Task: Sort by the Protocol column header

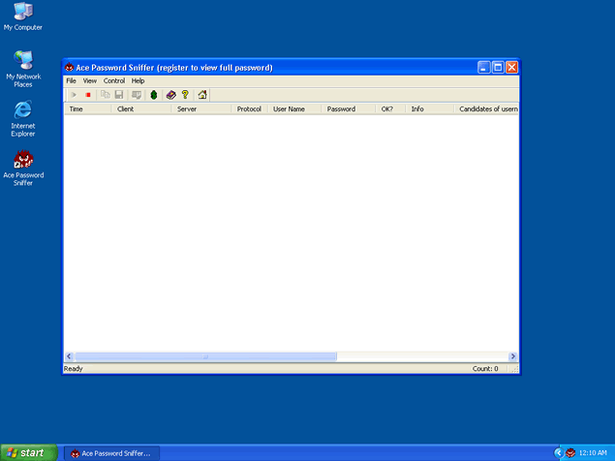Action: coord(249,109)
